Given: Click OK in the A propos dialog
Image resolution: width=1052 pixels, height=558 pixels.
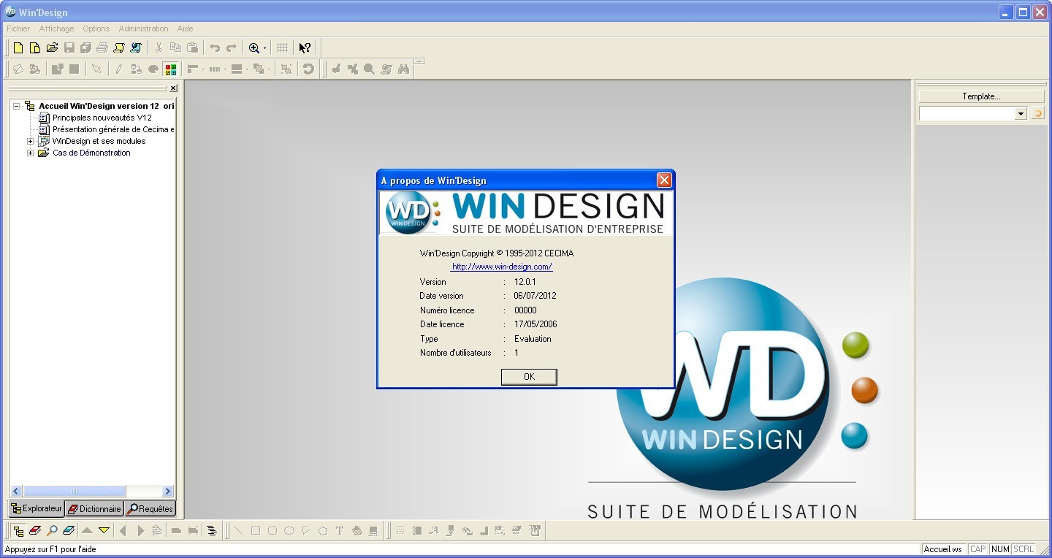Looking at the screenshot, I should (x=529, y=377).
